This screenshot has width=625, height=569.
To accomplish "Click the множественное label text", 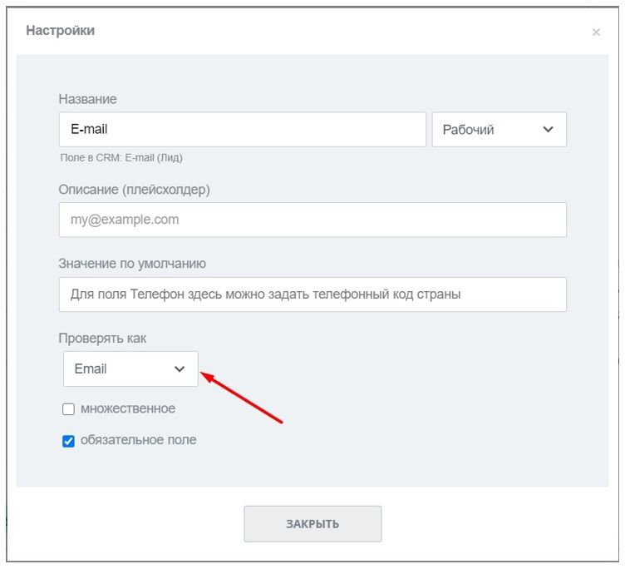I will click(x=128, y=408).
